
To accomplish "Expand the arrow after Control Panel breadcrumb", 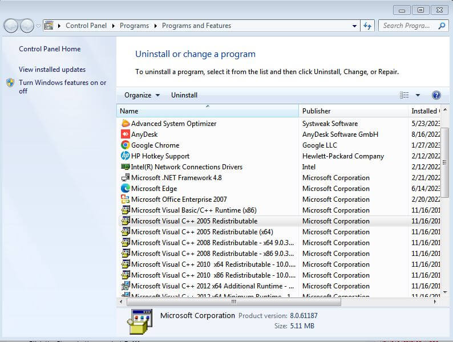I will pyautogui.click(x=113, y=26).
